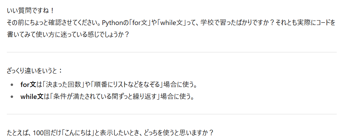The height and width of the screenshot is (140, 345).
Task: Click "100回だけ" in the last line
Action: 45,133
